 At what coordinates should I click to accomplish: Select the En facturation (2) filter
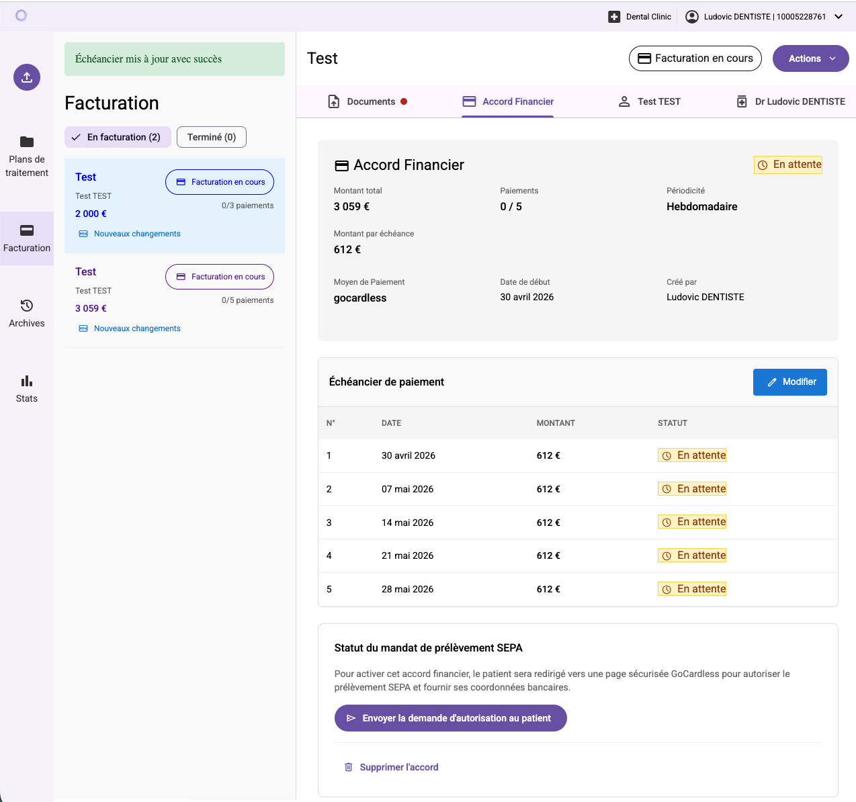coord(118,137)
